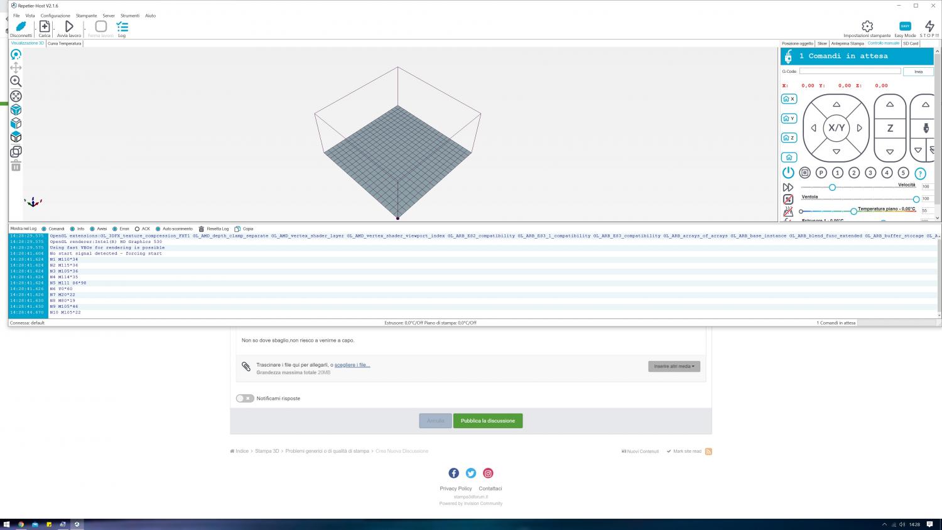Home the Z axis
The image size is (942, 530).
[x=789, y=138]
